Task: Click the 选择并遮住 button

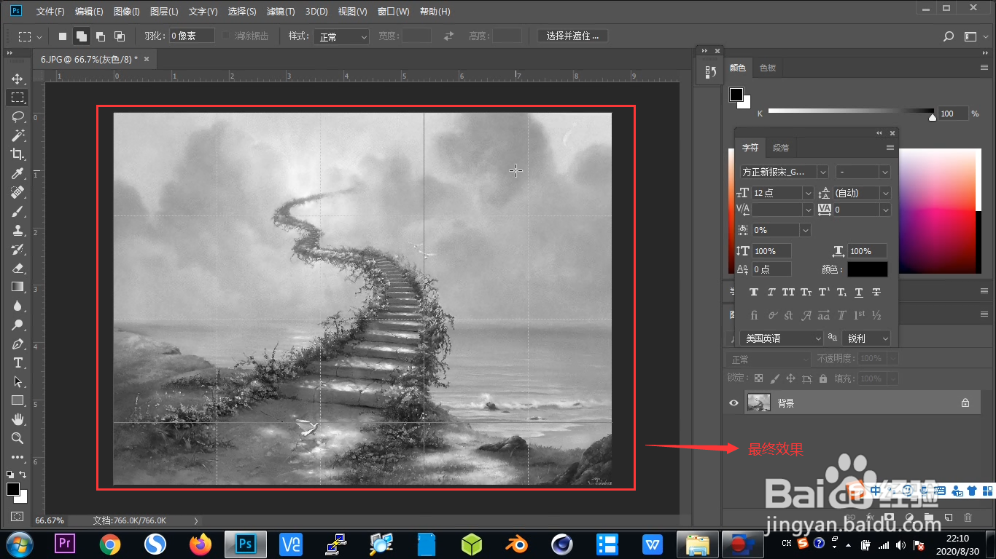Action: (572, 36)
